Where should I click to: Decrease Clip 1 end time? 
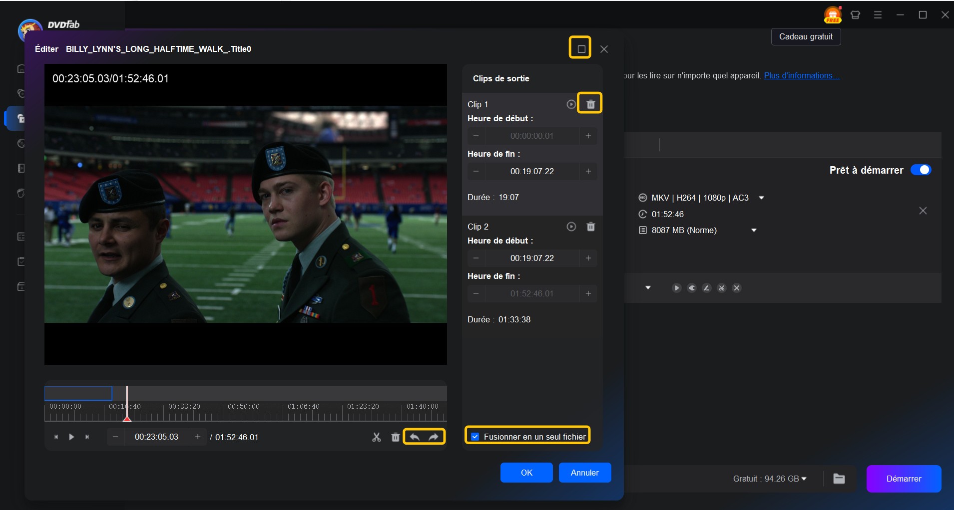click(476, 171)
